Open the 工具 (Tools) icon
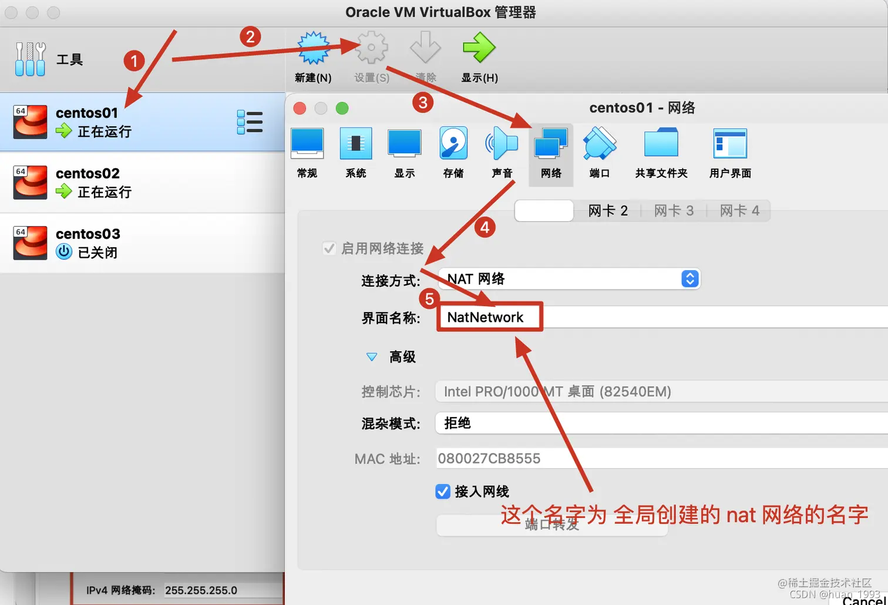888x605 pixels. tap(31, 59)
